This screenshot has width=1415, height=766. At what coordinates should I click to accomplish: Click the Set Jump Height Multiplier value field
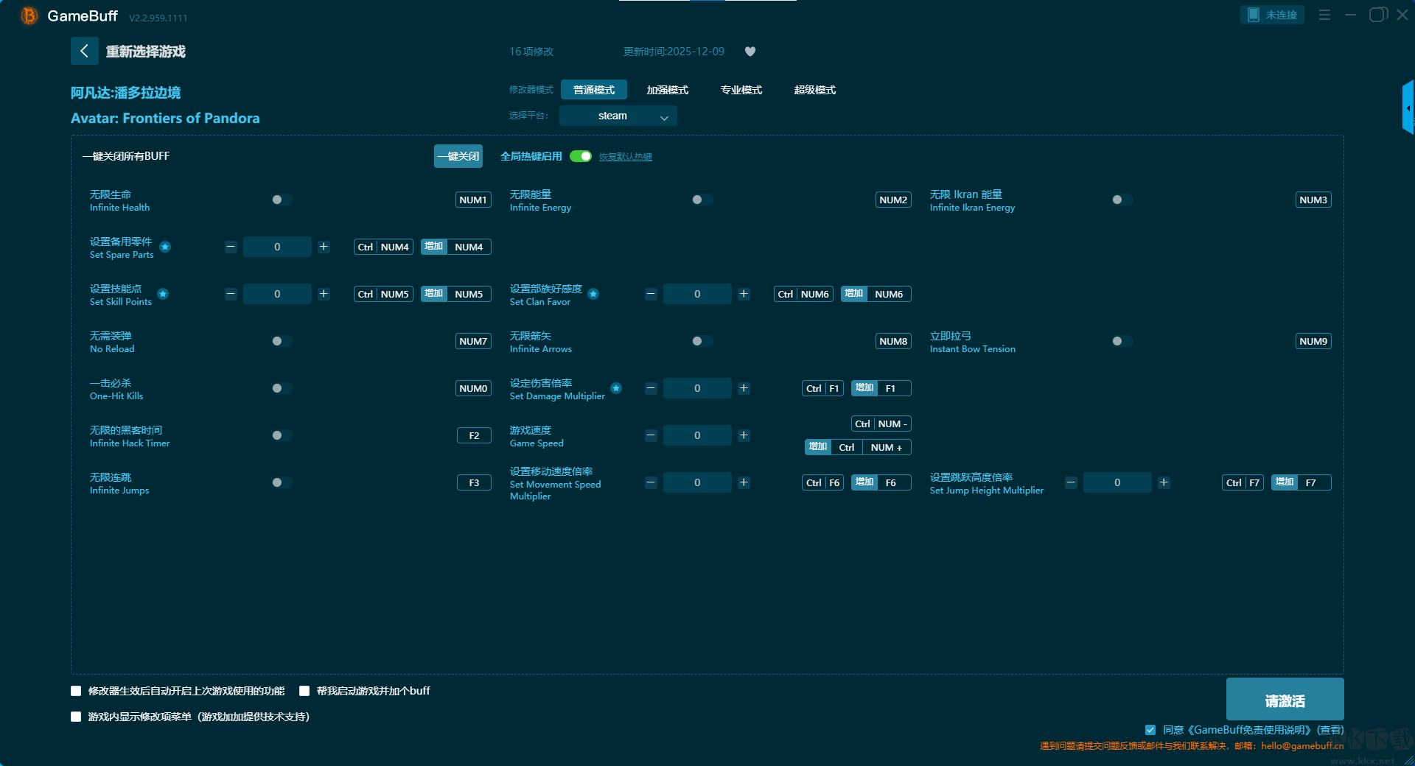tap(1117, 482)
